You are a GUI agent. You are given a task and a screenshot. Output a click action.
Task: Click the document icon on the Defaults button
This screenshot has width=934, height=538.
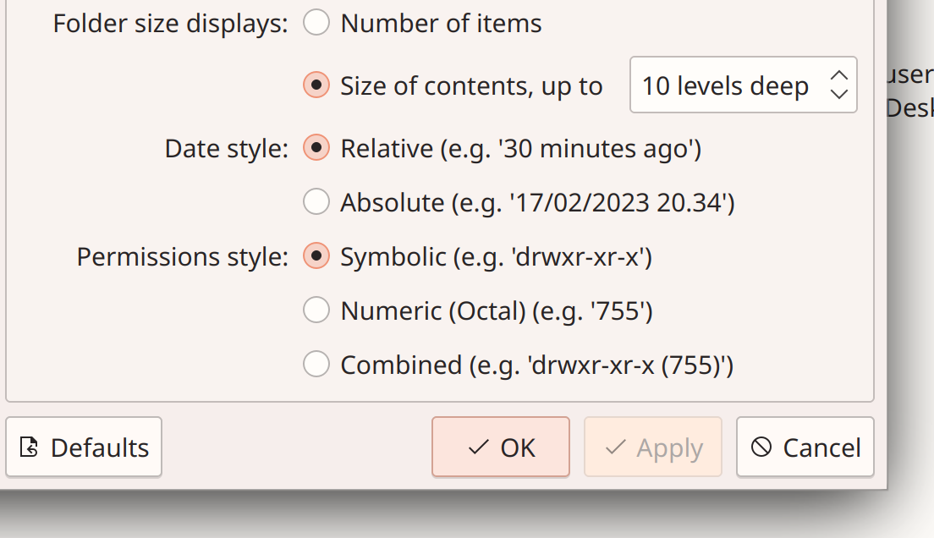point(30,447)
